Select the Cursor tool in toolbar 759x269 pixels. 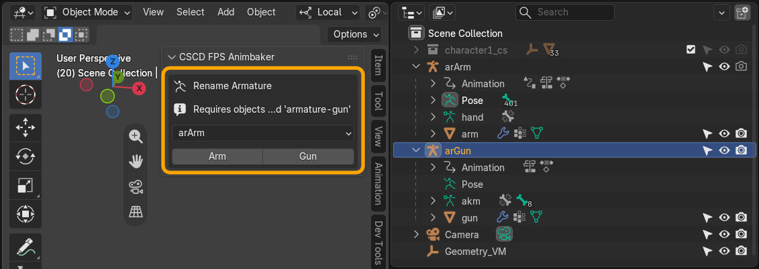[26, 93]
